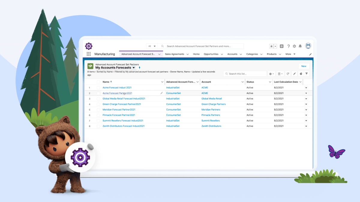Check the Acme Forecast Indust 2021 row
The height and width of the screenshot is (202, 360).
coord(98,88)
